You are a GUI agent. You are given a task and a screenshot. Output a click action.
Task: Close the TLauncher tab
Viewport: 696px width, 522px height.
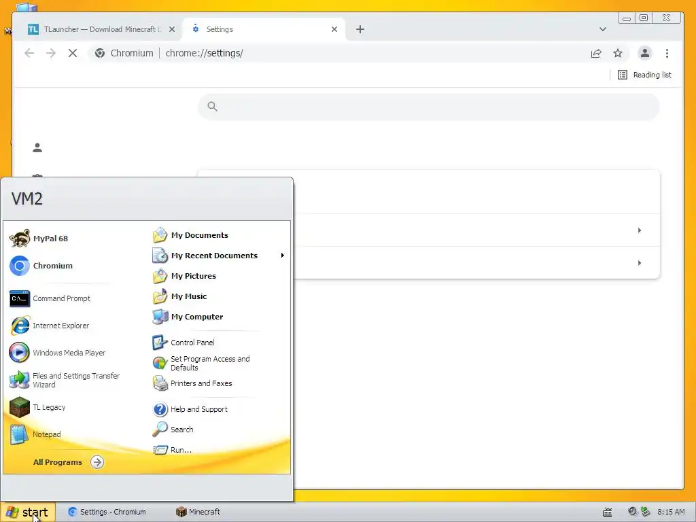click(172, 29)
